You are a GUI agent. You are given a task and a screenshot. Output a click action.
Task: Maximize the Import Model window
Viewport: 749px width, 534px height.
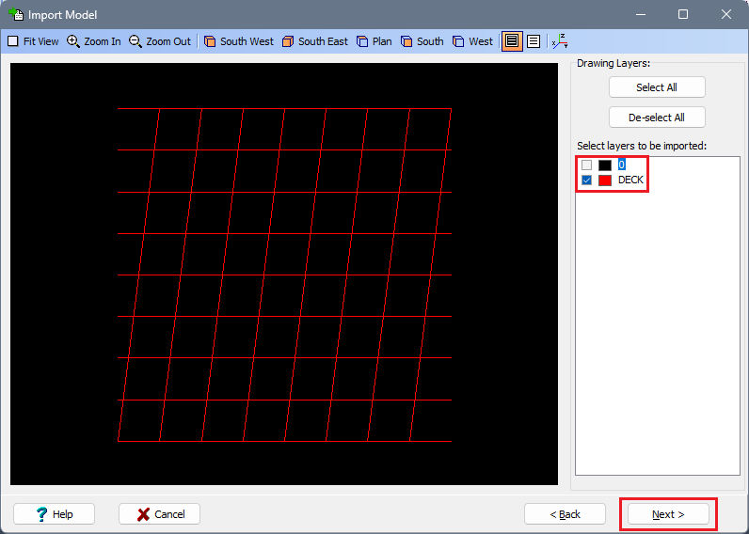[683, 14]
